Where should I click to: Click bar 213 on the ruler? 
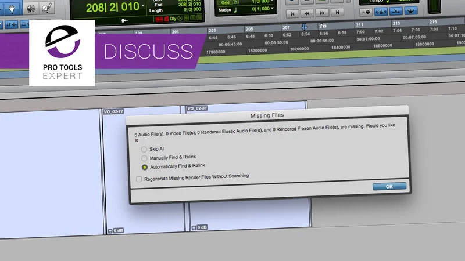coord(396,23)
